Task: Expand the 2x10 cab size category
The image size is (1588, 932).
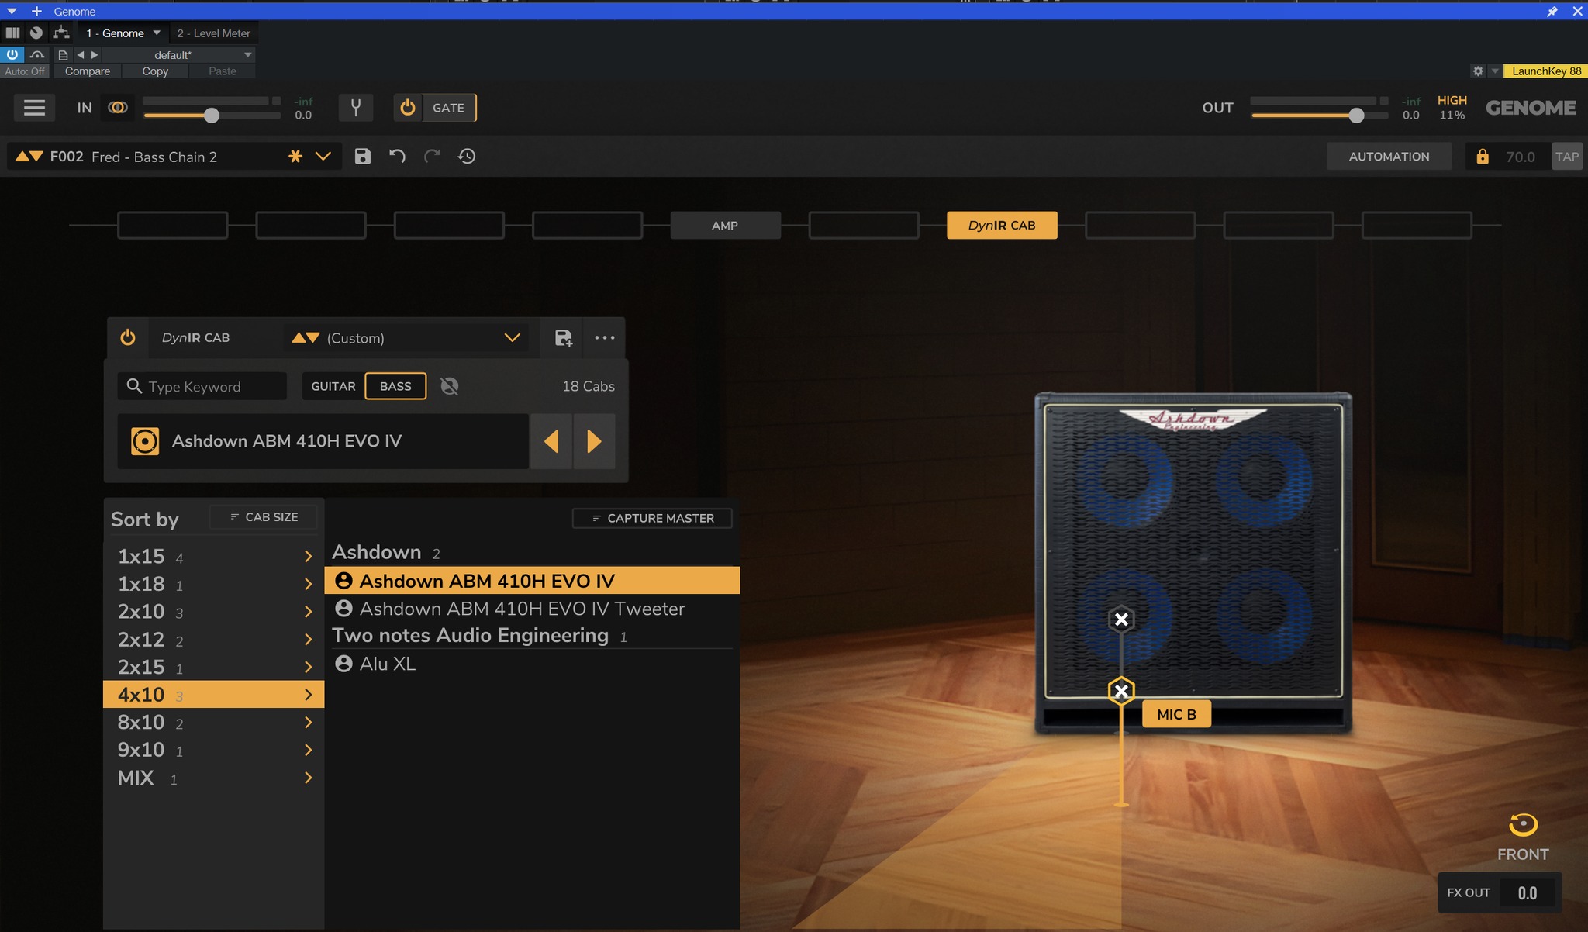Action: click(x=213, y=612)
